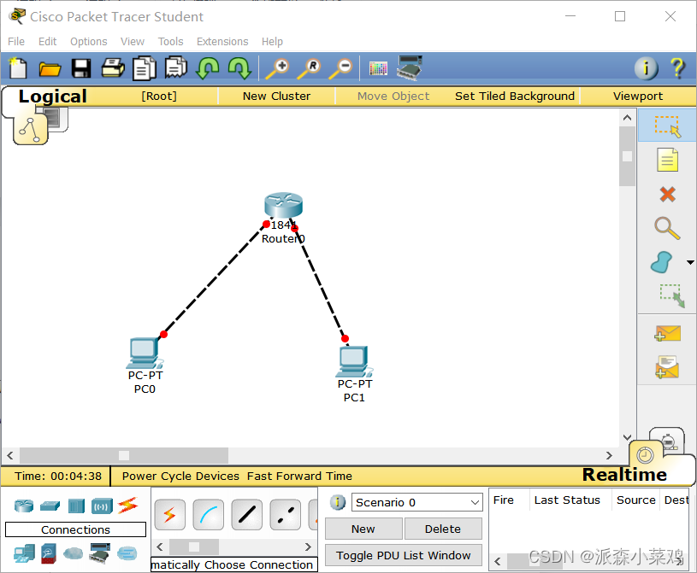
Task: Click the Viewport button
Action: pos(638,96)
